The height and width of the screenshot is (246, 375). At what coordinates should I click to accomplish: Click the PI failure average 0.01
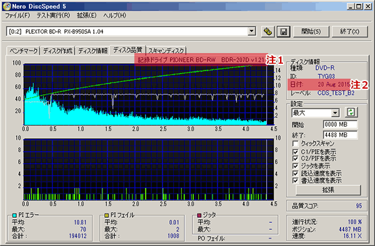tap(174, 222)
